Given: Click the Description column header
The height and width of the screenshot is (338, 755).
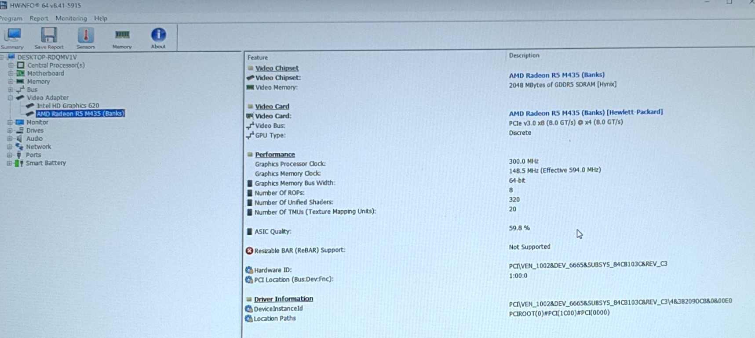Looking at the screenshot, I should click(x=524, y=55).
